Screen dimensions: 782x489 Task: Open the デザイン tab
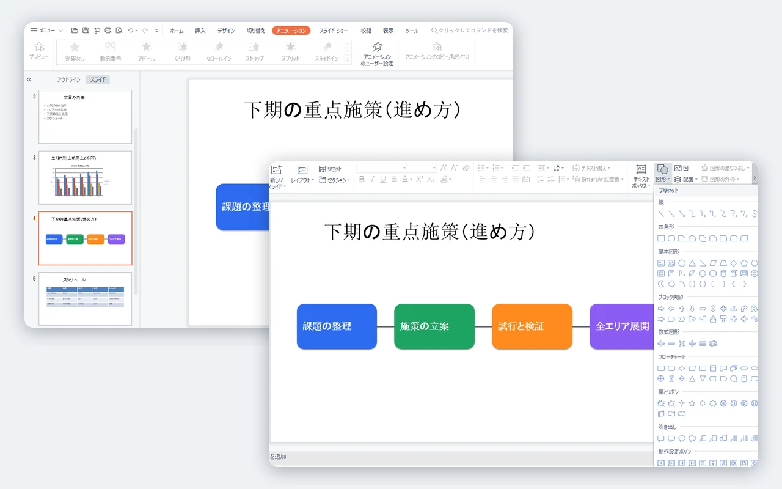click(225, 31)
